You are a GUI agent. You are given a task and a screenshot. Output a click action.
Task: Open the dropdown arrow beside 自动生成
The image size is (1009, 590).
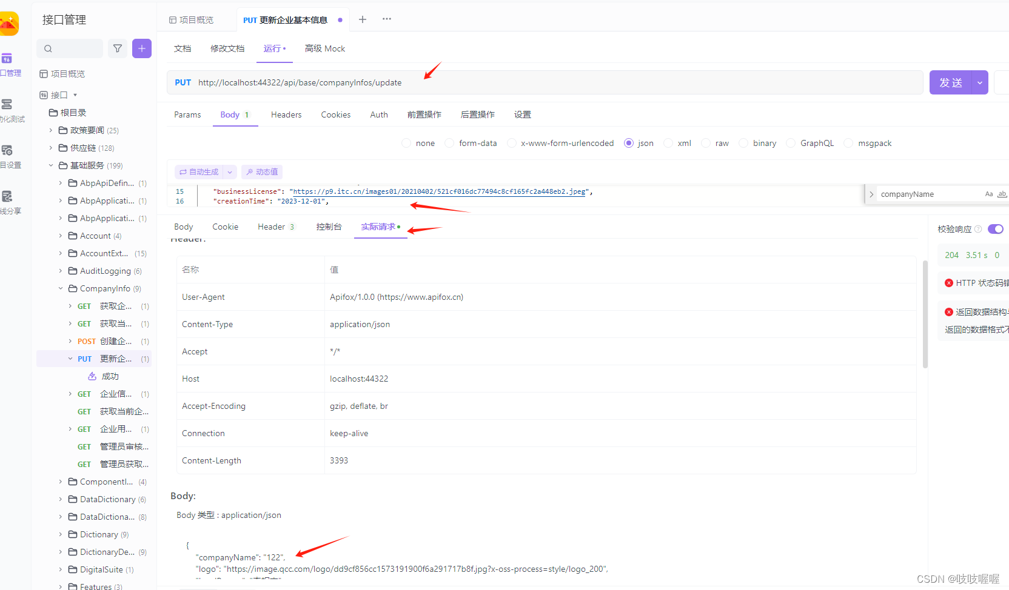(230, 172)
